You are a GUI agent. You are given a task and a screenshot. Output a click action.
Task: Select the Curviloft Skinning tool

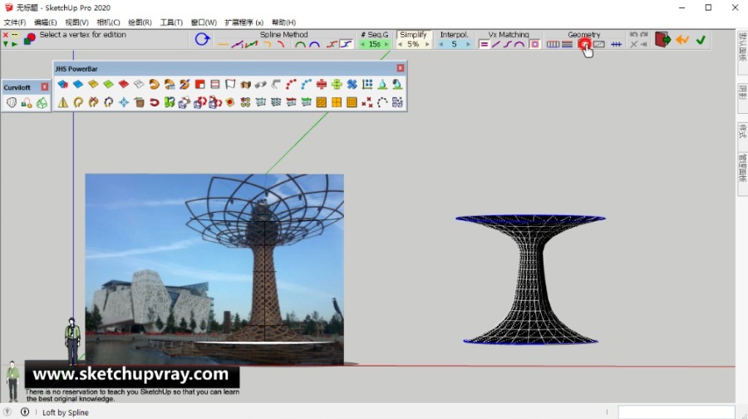pyautogui.click(x=42, y=102)
